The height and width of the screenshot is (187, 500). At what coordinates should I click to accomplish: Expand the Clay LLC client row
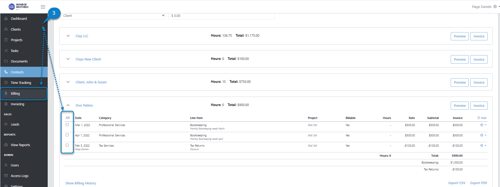[68, 36]
